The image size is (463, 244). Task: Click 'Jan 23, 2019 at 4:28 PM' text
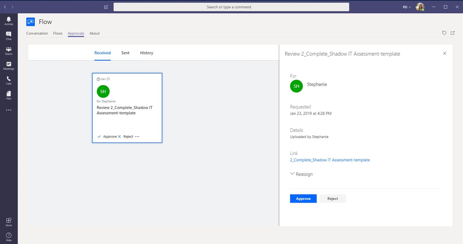(311, 114)
